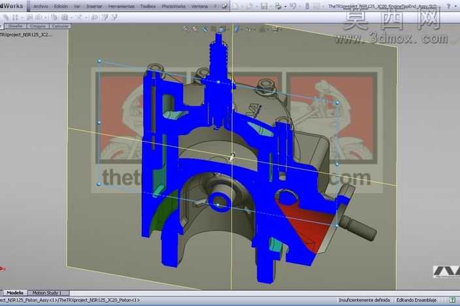Open the Ver menu
Image resolution: width=460 pixels, height=306 pixels.
pyautogui.click(x=77, y=6)
